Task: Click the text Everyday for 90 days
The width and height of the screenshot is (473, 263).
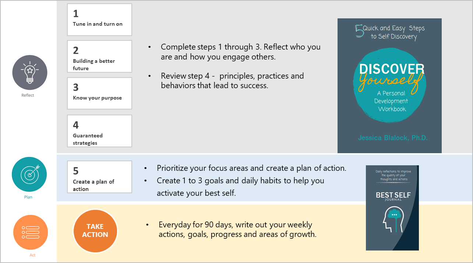Action: click(195, 224)
